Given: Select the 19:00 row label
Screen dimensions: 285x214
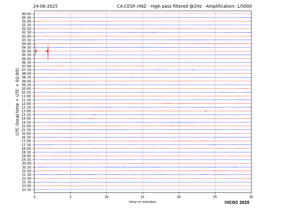Looking at the screenshot, I should [26, 156].
